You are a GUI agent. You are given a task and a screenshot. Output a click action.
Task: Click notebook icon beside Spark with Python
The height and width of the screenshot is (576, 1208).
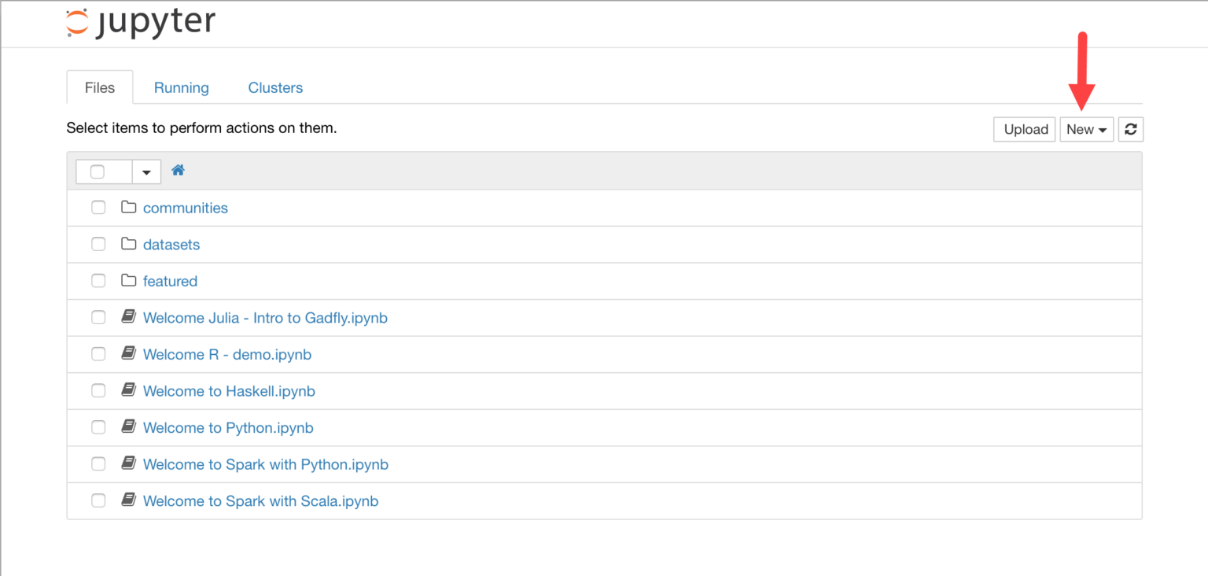[x=129, y=463]
